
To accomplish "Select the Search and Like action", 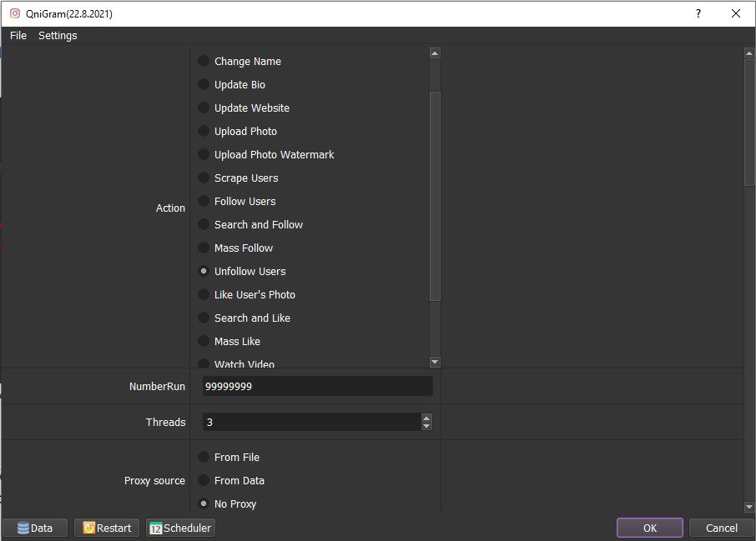I will 244,318.
